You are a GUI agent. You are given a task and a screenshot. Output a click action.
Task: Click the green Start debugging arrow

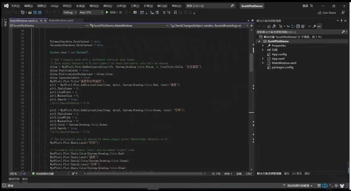point(107,12)
